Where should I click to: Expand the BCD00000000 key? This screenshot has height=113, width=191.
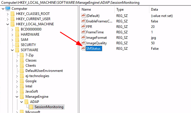[x=12, y=30]
